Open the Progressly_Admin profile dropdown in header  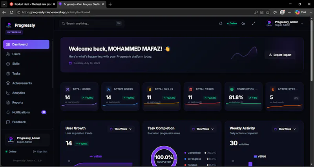(x=285, y=24)
